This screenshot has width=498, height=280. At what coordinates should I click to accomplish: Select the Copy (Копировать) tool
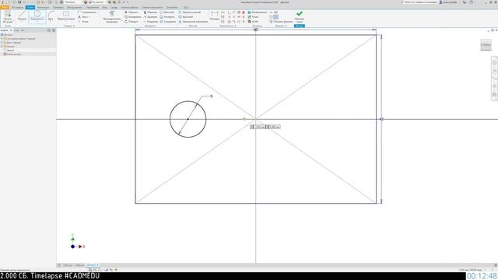tap(133, 17)
